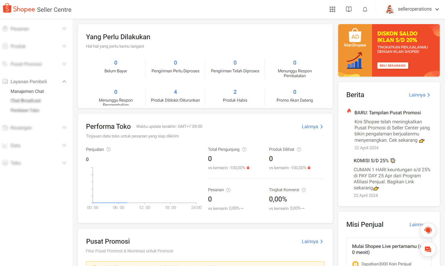
Task: Open the selleroperations account dropdown
Action: click(413, 9)
